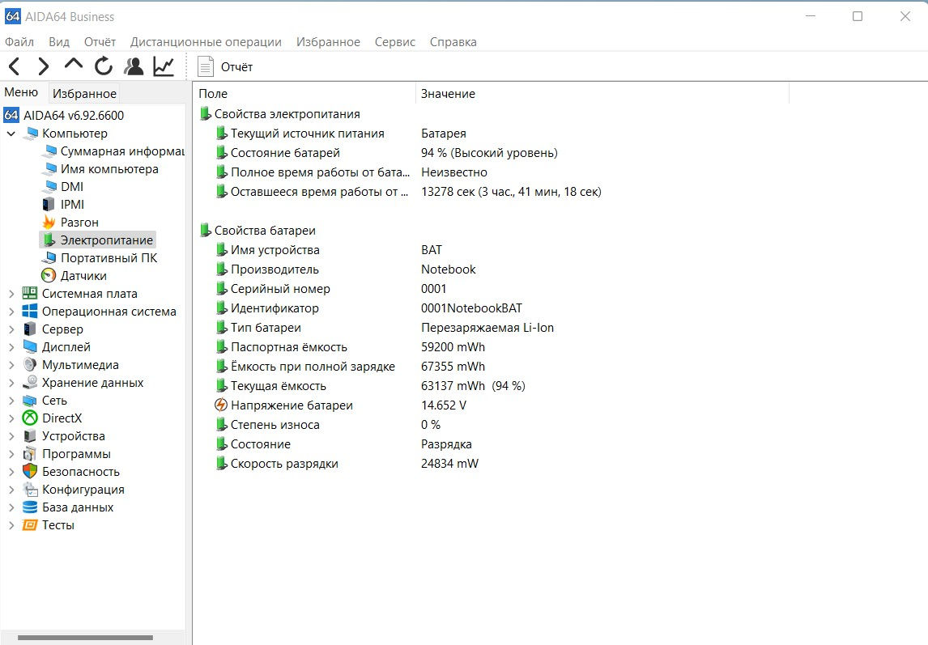Image resolution: width=928 pixels, height=645 pixels.
Task: Collapse the Компьютер tree node
Action: (x=11, y=134)
